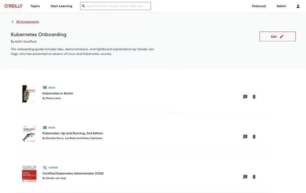Select the Certified Kubernetes Administrator course thumbnail
This screenshot has height=193, width=306.
(29, 173)
